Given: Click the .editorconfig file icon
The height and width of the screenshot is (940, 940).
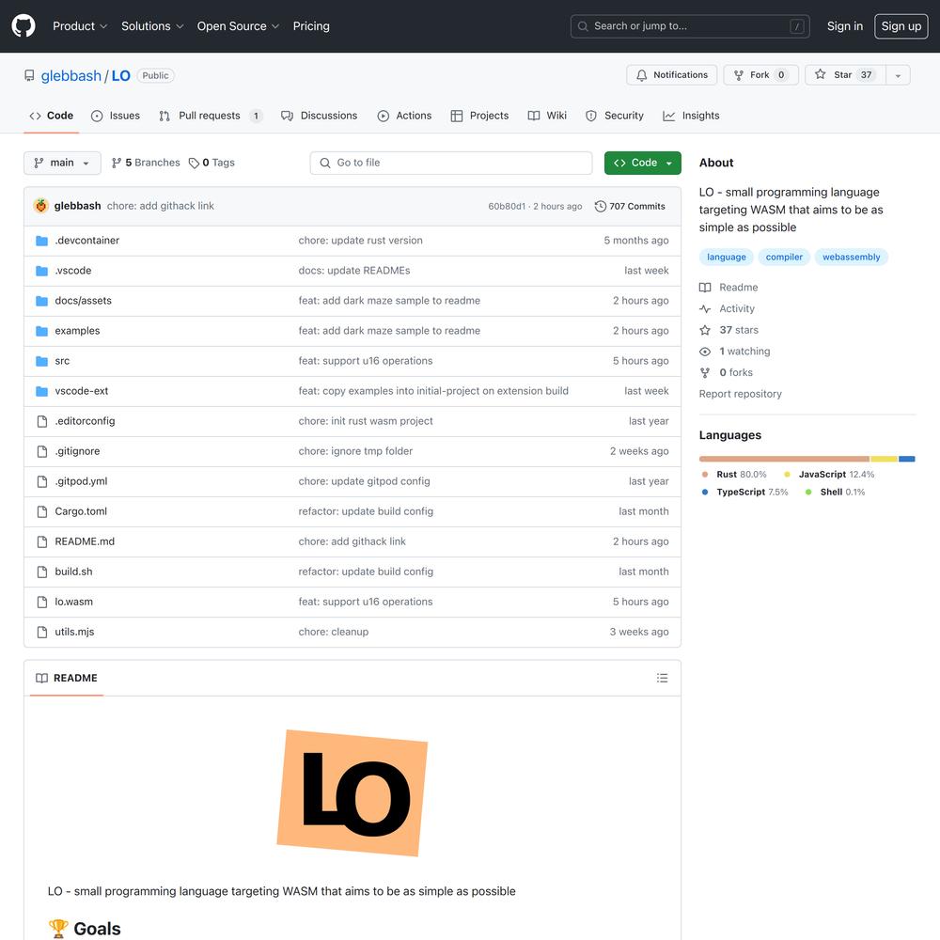Looking at the screenshot, I should pyautogui.click(x=42, y=421).
